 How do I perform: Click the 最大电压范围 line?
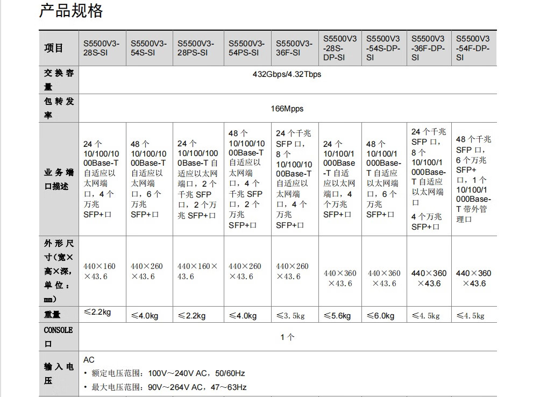[x=165, y=387]
